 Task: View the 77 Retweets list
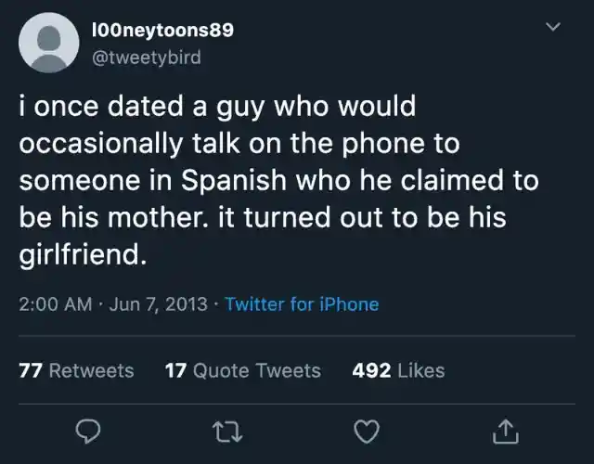76,370
